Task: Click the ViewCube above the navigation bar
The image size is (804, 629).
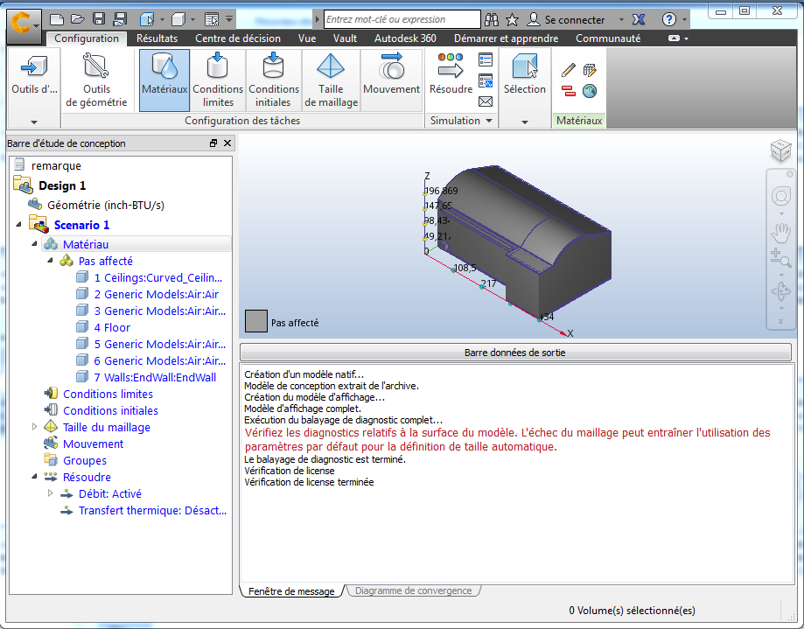Action: coord(780,150)
